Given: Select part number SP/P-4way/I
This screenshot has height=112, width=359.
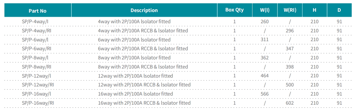Looking at the screenshot, I should [35, 21].
